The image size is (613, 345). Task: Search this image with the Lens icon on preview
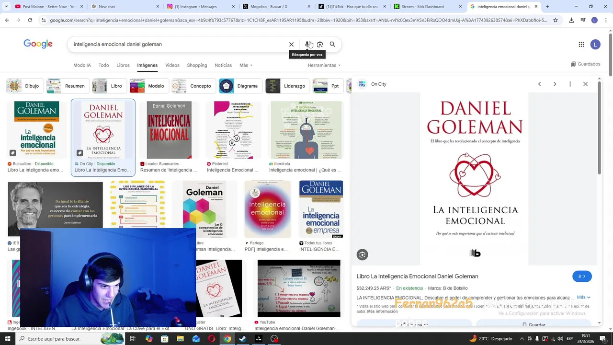(363, 254)
